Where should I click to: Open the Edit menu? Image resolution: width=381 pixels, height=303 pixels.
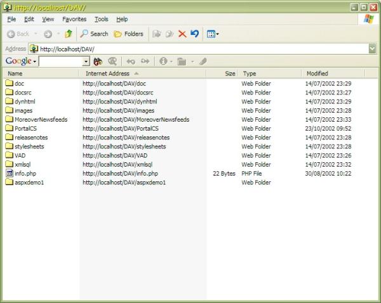tap(29, 19)
